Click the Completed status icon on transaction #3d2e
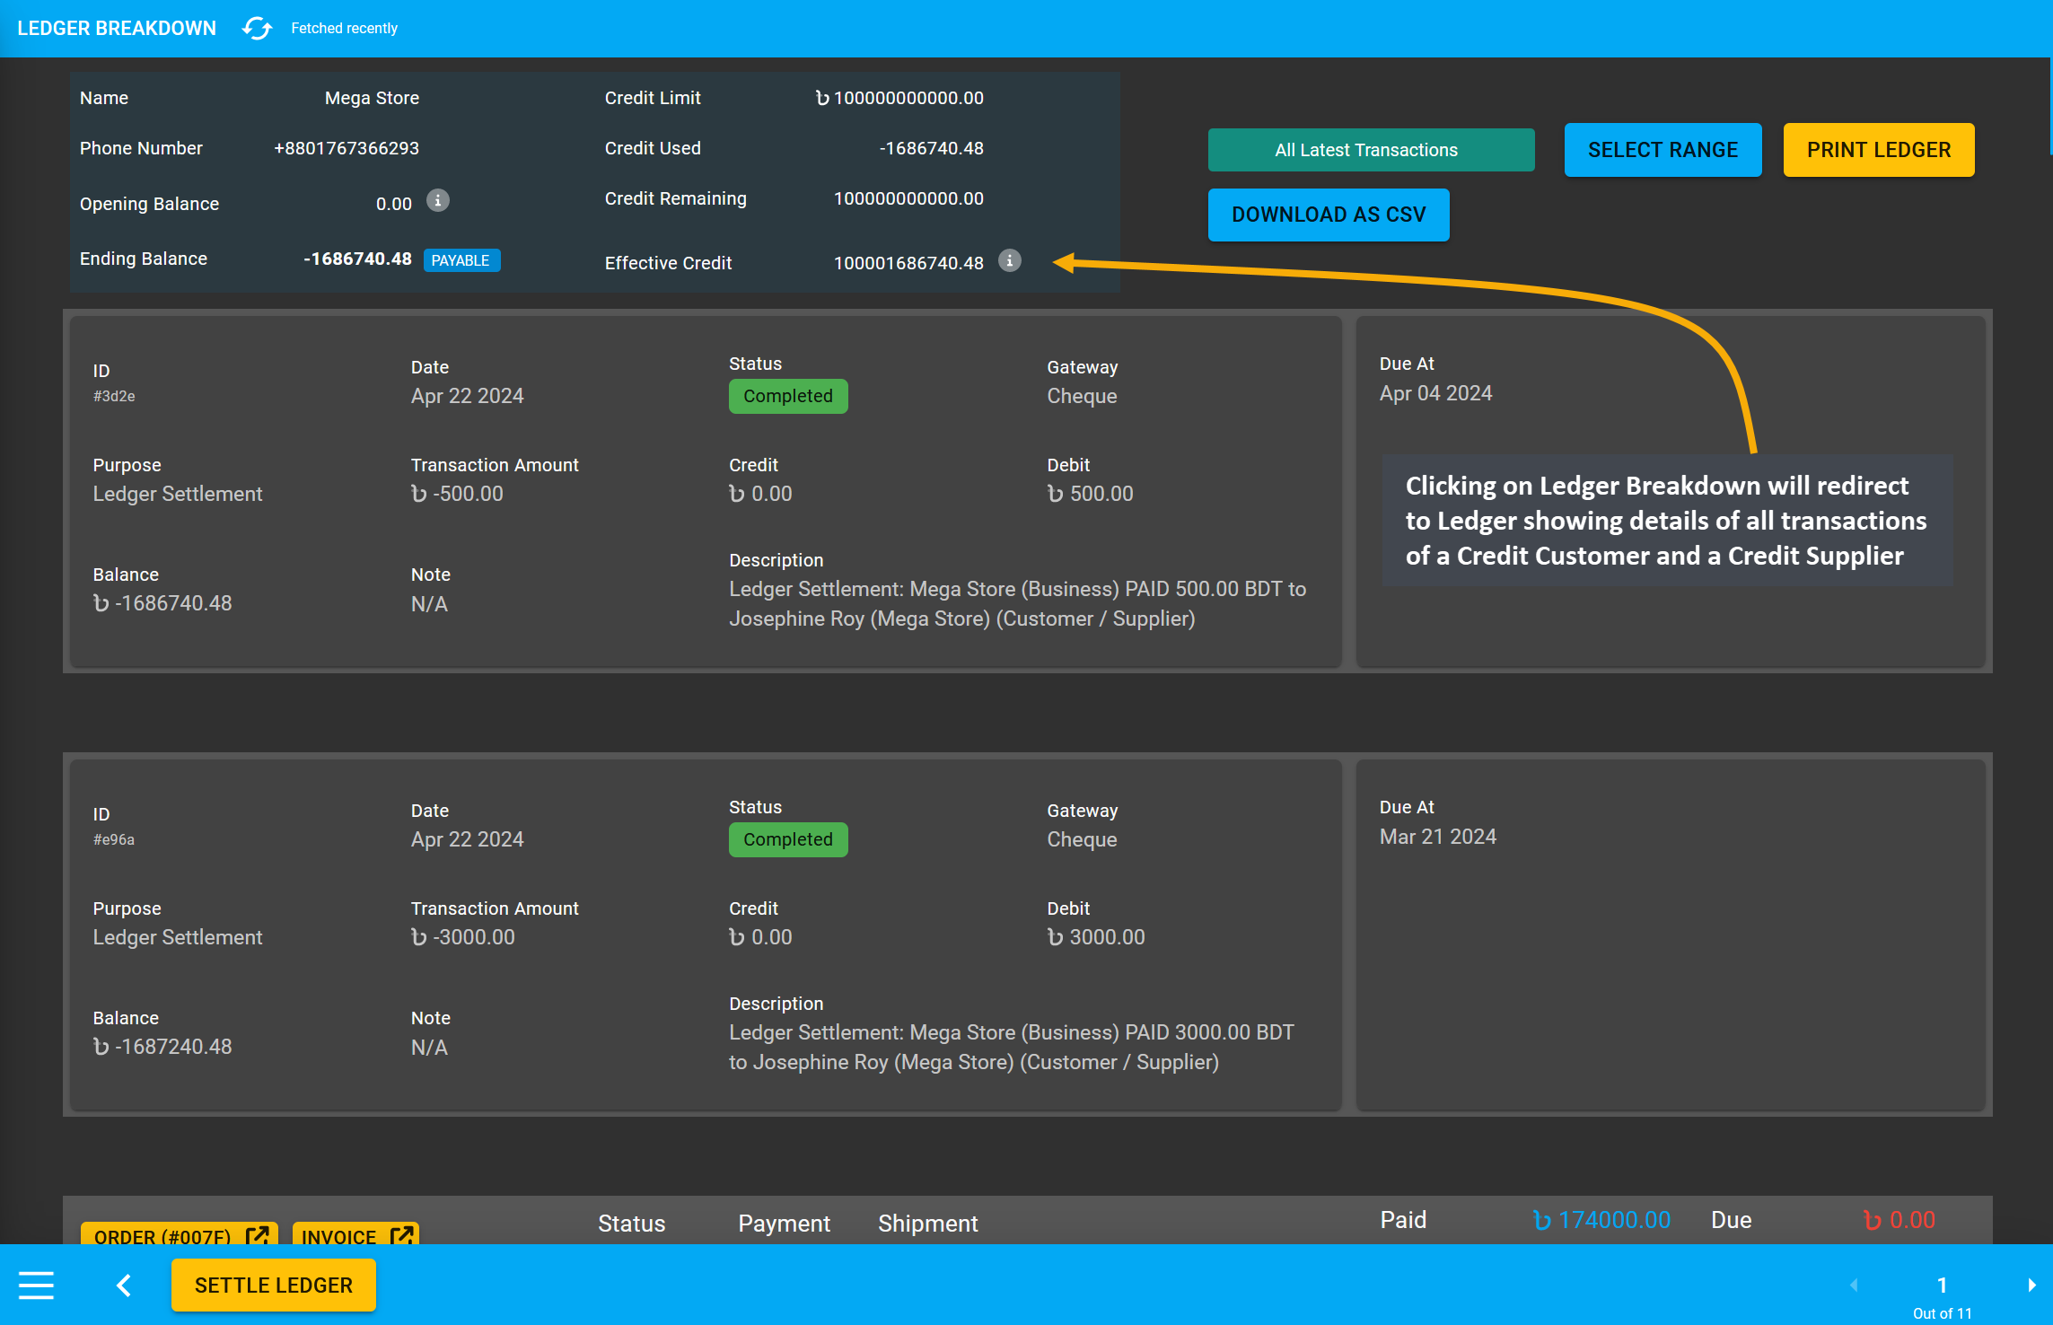The width and height of the screenshot is (2053, 1325). coord(788,395)
